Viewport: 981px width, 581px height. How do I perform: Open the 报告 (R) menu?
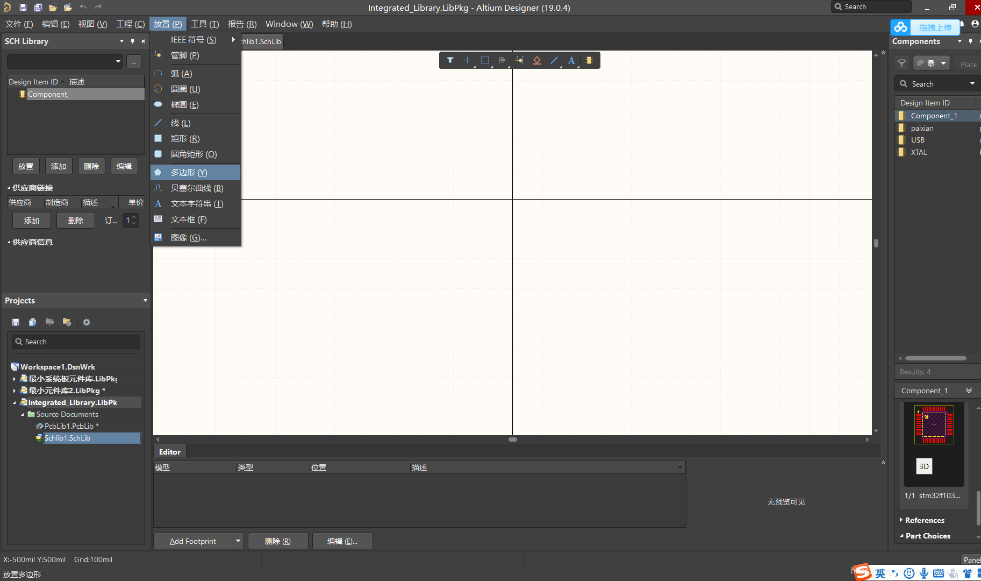(242, 24)
